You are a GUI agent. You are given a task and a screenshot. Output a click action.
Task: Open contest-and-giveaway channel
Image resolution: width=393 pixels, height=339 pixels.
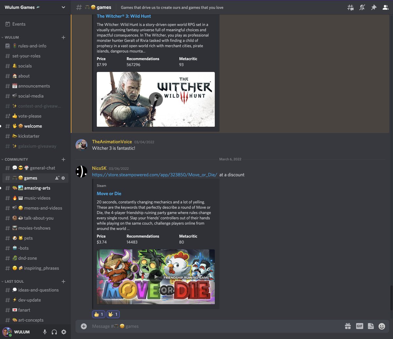[35, 106]
